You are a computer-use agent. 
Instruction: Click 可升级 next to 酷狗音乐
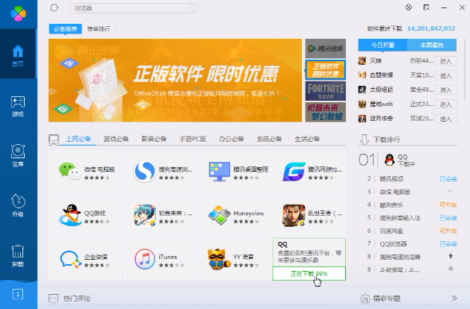tap(448, 205)
